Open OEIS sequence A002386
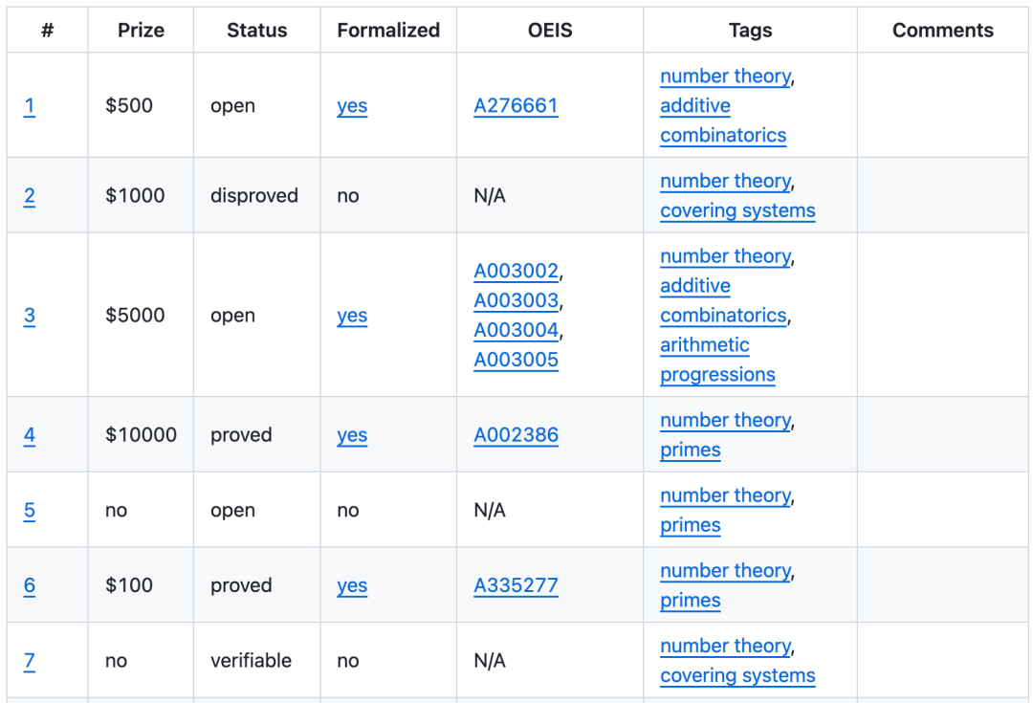Image resolution: width=1033 pixels, height=703 pixels. pyautogui.click(x=516, y=434)
